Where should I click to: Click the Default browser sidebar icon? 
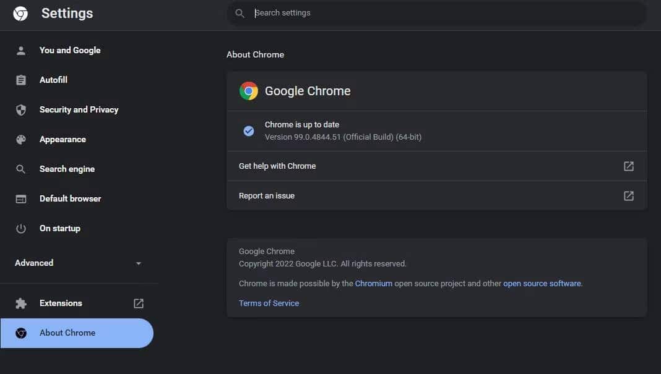click(21, 198)
